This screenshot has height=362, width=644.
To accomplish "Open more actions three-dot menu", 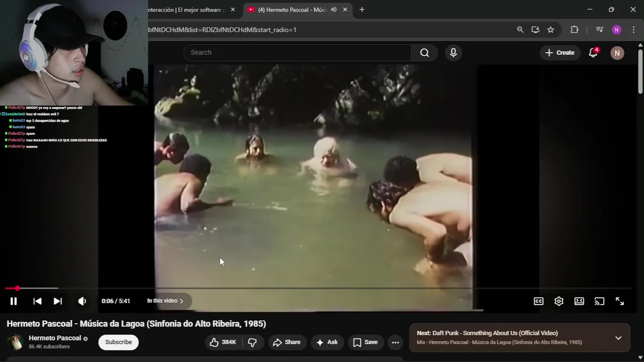I will coord(396,342).
